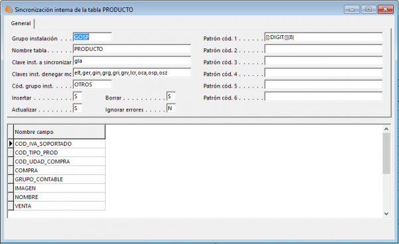Select the VENTA cell
Image resolution: width=399 pixels, height=244 pixels.
point(59,206)
